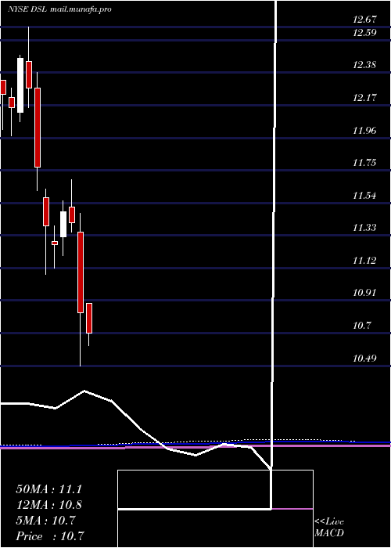Image resolution: width=391 pixels, height=548 pixels.
Task: Click the 'NYSE DSL mail.munafa.pro' title text
Action: 59,9
